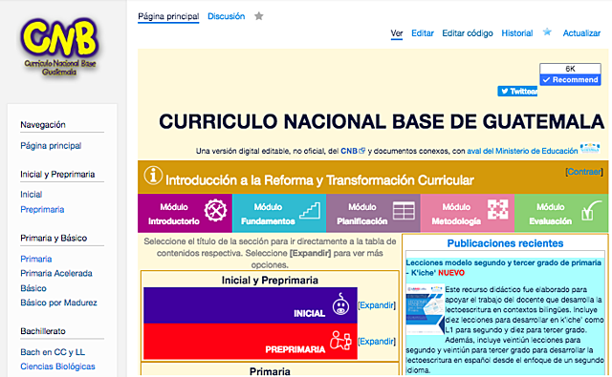
Task: Click the baby face icon in INICIAL banner
Action: click(x=340, y=304)
